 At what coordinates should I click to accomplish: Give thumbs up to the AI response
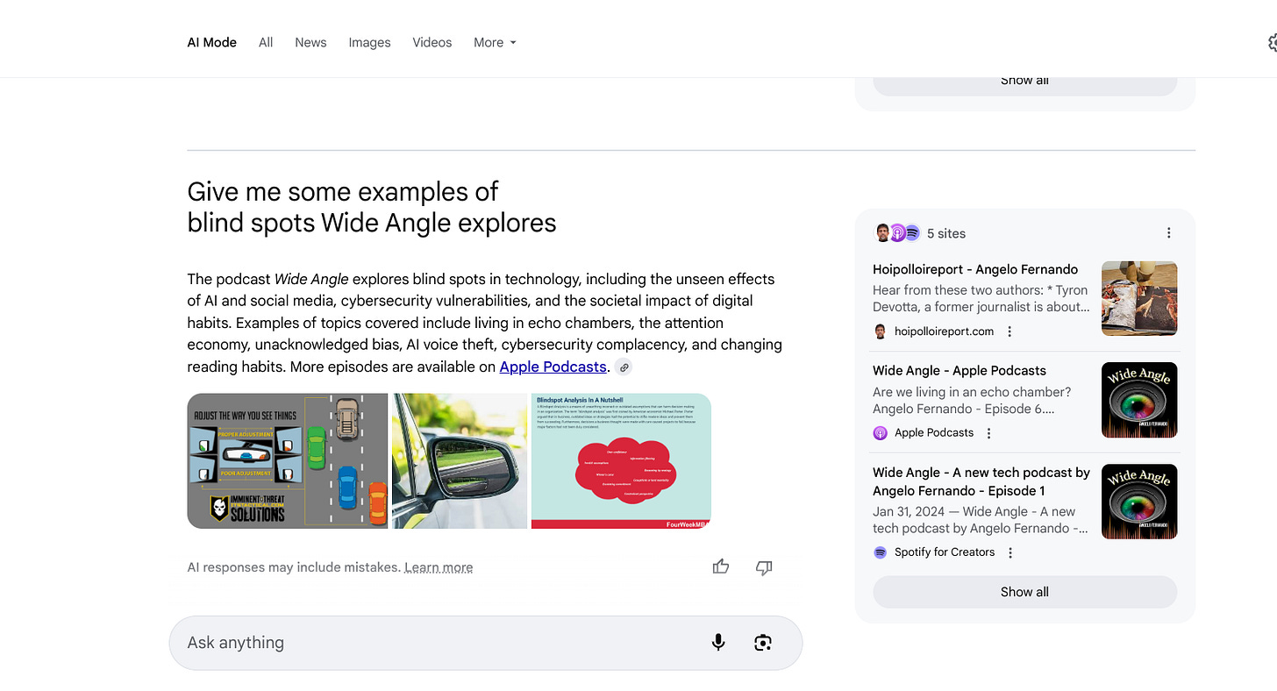pos(721,567)
